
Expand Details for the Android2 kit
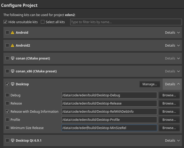(x=172, y=46)
